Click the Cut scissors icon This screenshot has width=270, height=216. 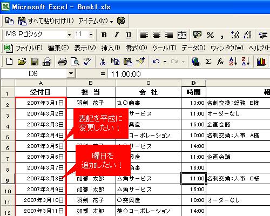(x=103, y=62)
